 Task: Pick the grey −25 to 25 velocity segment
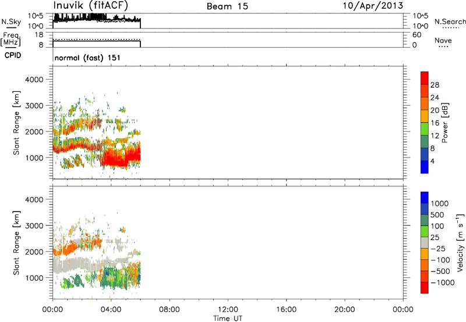425,242
